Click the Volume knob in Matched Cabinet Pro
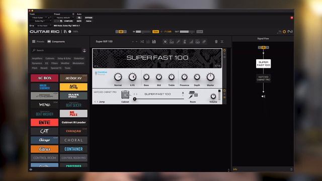The image size is (322, 181). point(213,96)
